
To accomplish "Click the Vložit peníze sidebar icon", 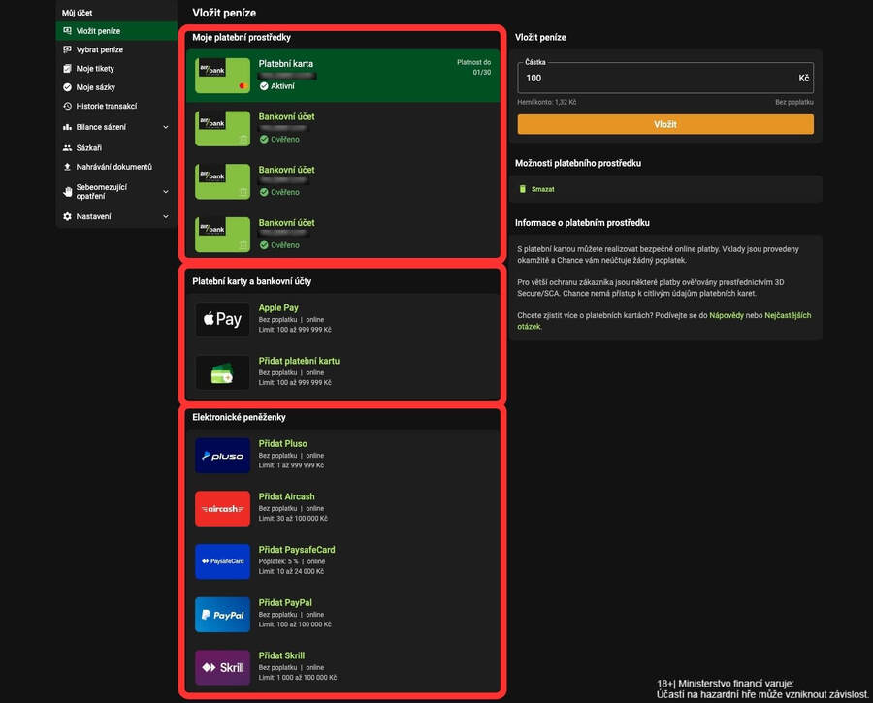I will pos(67,31).
